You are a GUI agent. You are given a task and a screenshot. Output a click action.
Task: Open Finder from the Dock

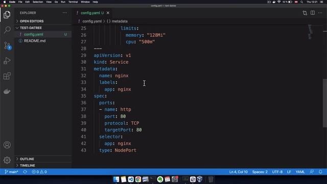tap(116, 179)
